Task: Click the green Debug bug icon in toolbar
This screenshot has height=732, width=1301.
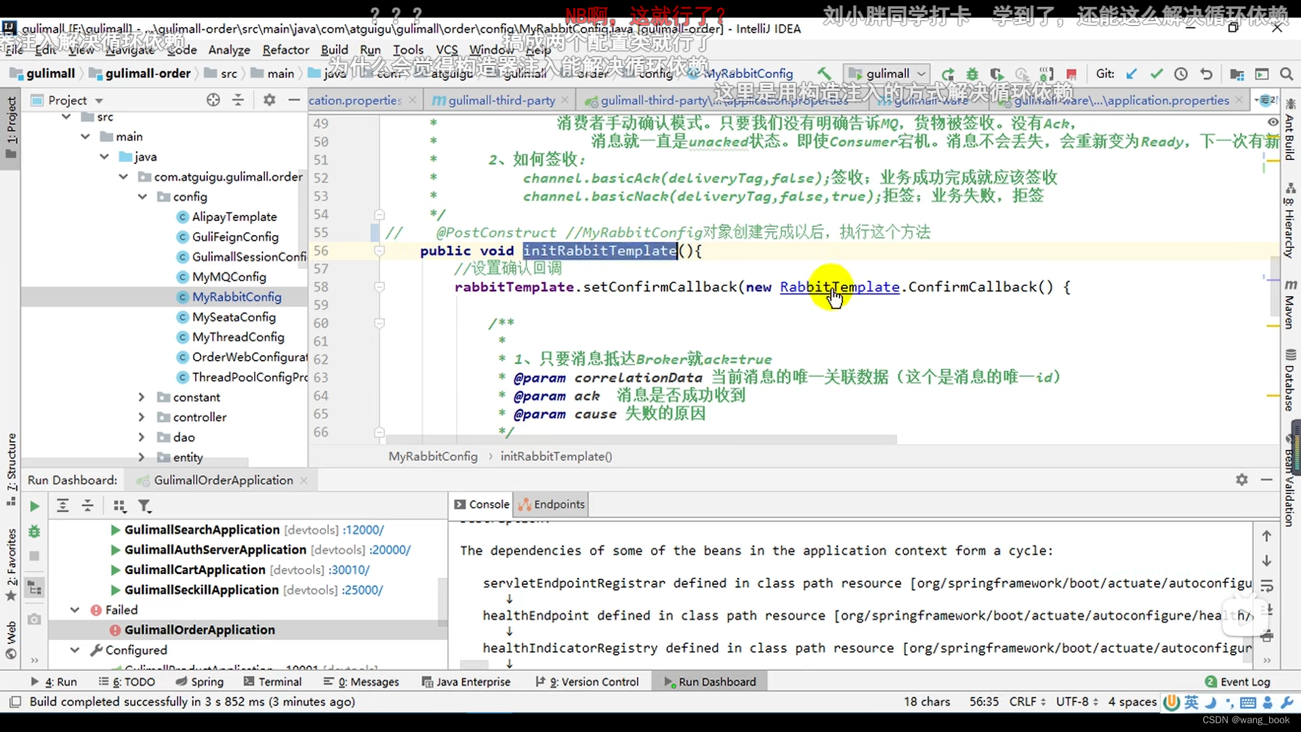Action: click(x=972, y=74)
